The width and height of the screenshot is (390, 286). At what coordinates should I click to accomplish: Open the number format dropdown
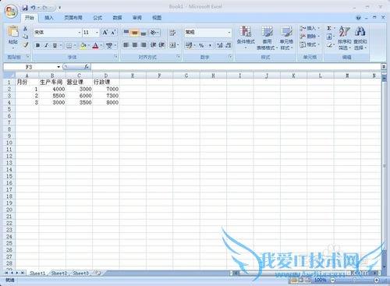229,33
